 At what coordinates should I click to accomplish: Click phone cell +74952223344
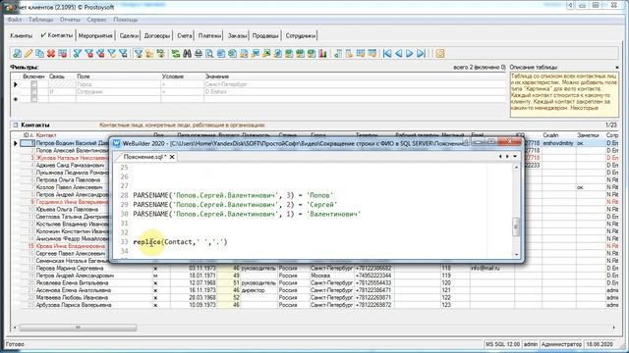[x=373, y=276]
